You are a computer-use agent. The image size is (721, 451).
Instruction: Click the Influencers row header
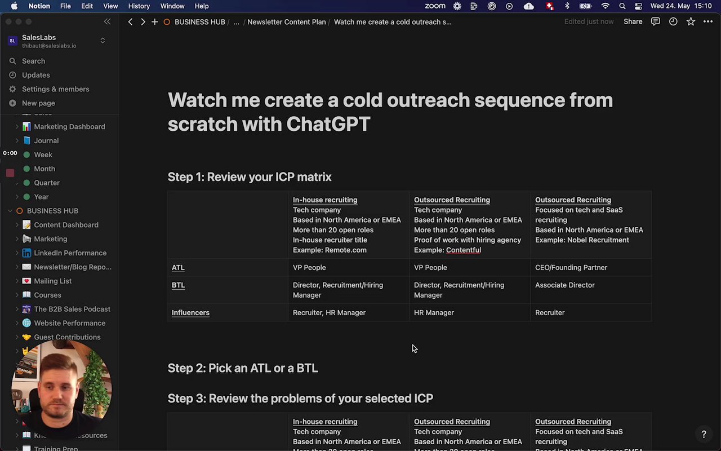coord(190,312)
